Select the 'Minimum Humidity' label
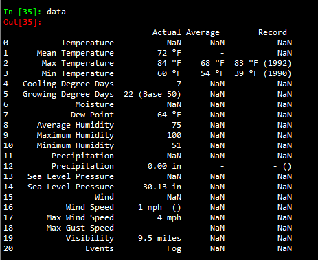This screenshot has width=318, height=260. click(x=76, y=145)
